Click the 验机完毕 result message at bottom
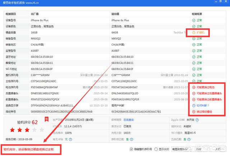The image size is (230, 156). (x=29, y=150)
